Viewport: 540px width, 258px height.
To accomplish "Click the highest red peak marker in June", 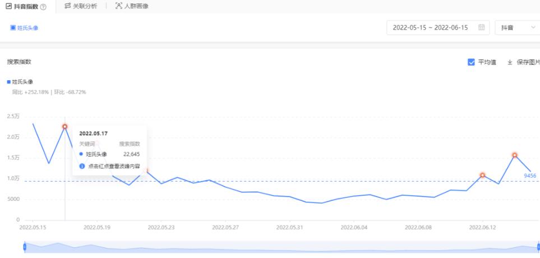I will pos(514,155).
